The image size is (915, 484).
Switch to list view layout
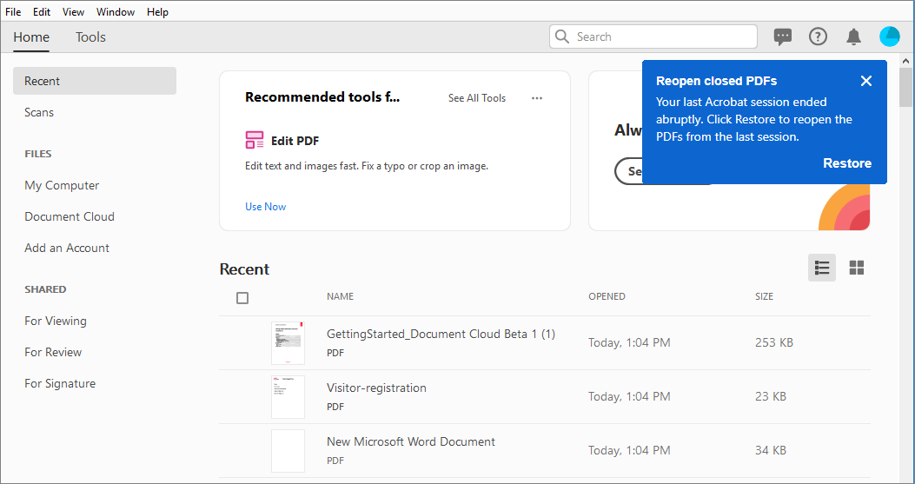click(822, 268)
